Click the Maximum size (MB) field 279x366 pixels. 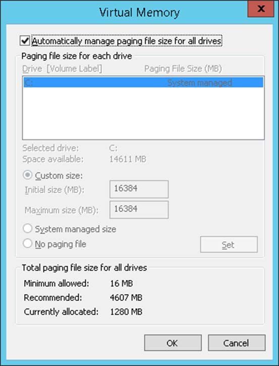pos(139,209)
